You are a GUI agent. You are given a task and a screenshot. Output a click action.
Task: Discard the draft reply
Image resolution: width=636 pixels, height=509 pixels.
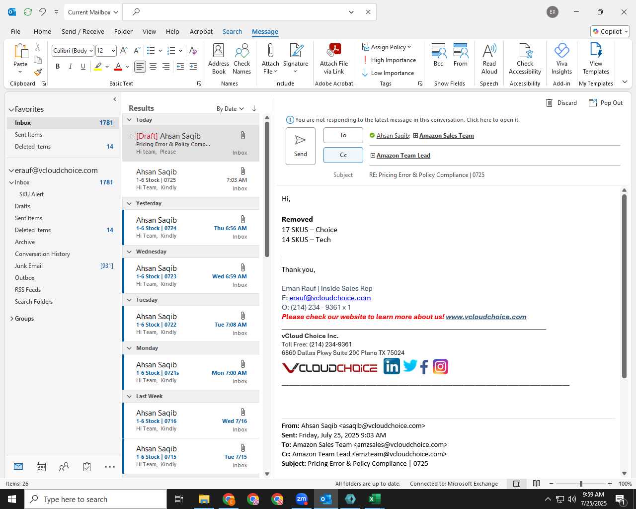pos(561,103)
